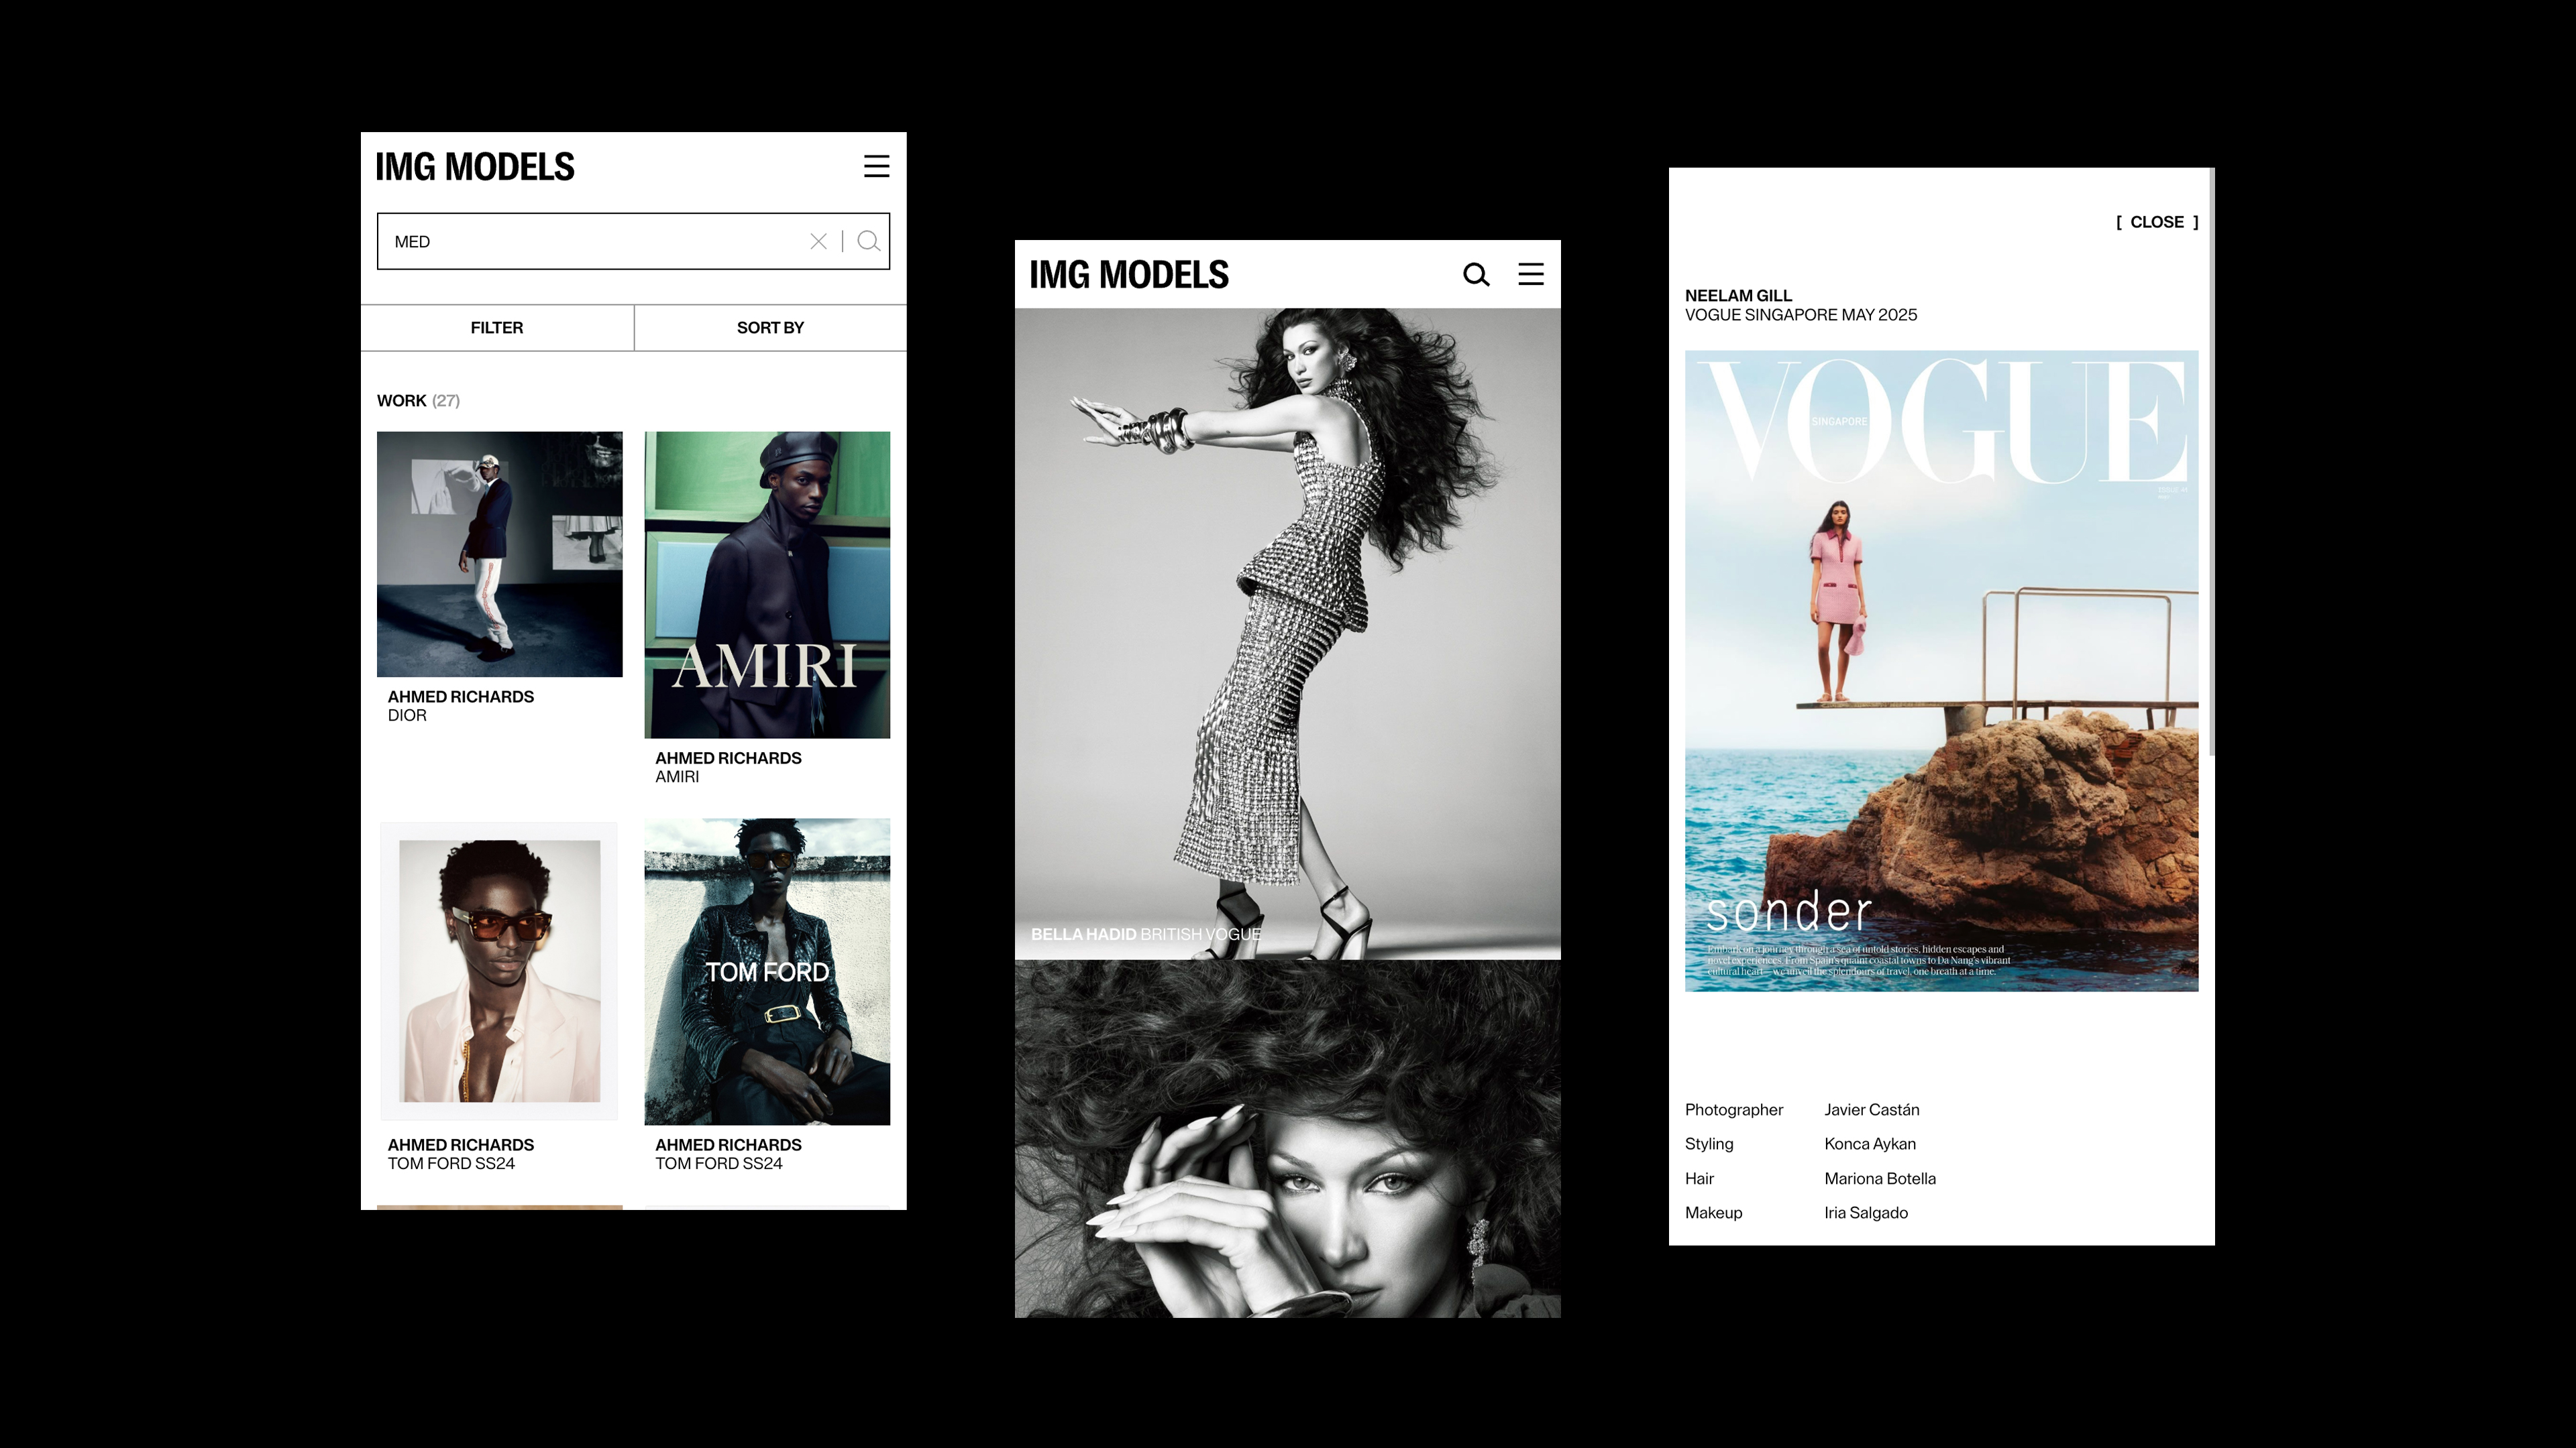This screenshot has height=1448, width=2576.
Task: Close the Neelam Gill detail panel
Action: pyautogui.click(x=2156, y=222)
